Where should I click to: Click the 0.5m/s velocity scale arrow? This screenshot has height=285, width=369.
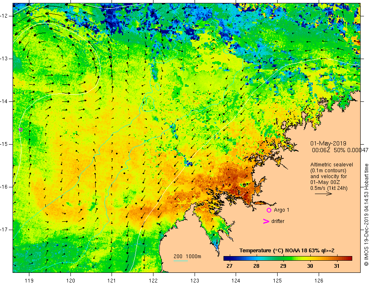(x=323, y=194)
